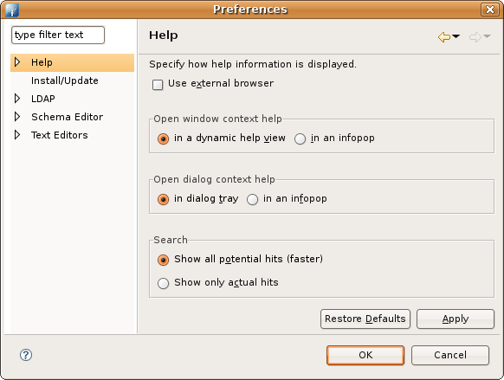Close the Preferences dialog window
The height and width of the screenshot is (380, 504).
tap(490, 10)
